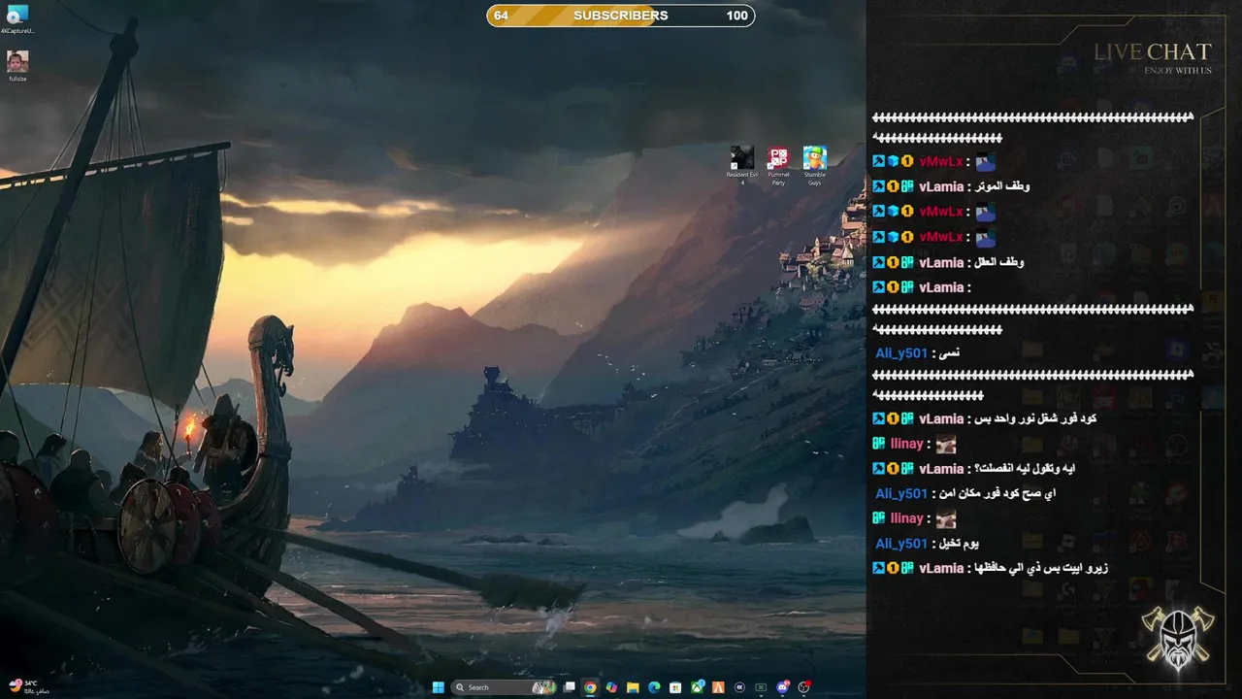Select Ali_y501's message 'اي صح كود فور مكان امن'
Image resolution: width=1242 pixels, height=699 pixels.
(x=997, y=493)
